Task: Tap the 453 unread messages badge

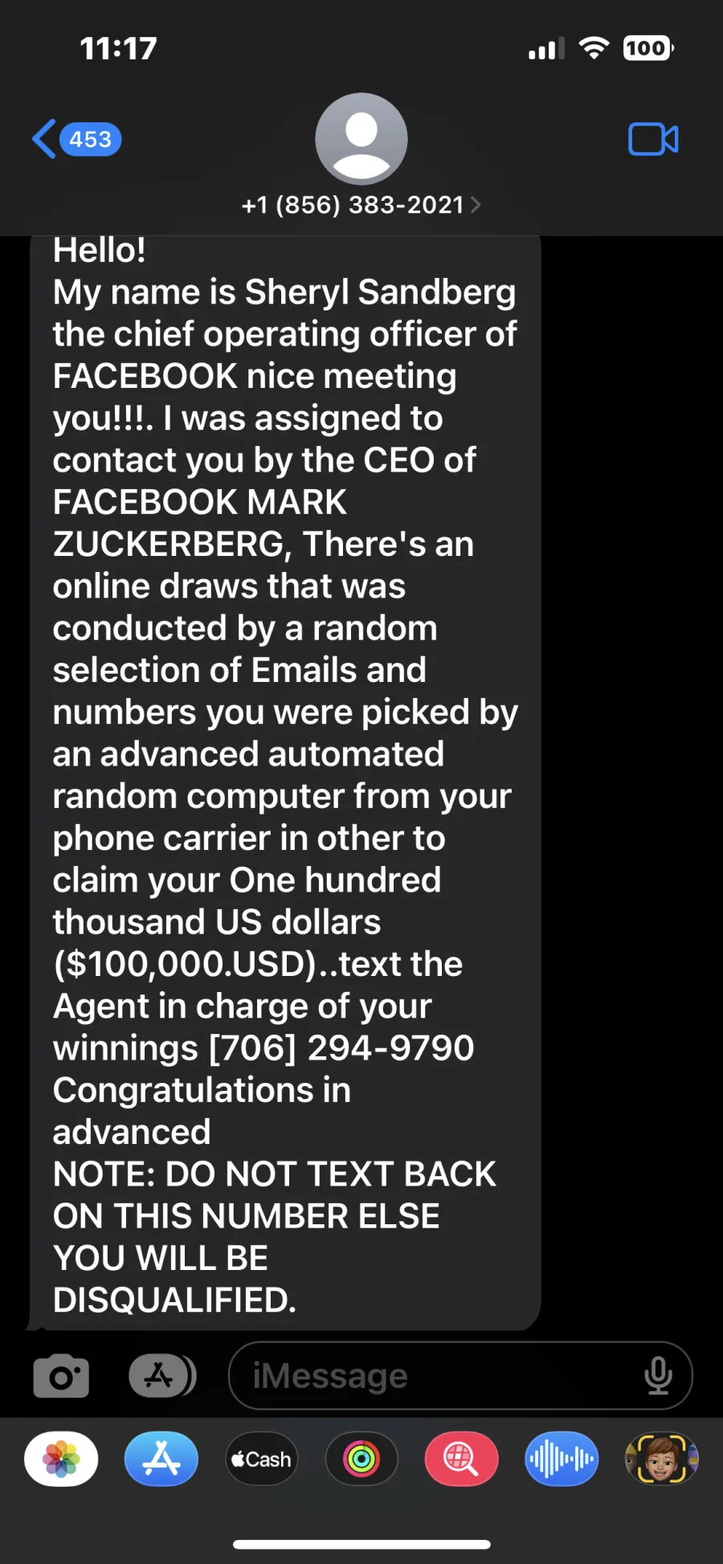Action: [x=90, y=139]
